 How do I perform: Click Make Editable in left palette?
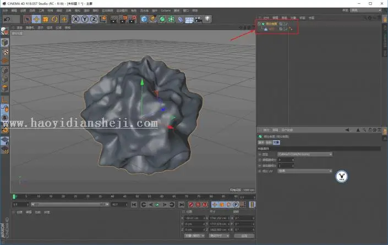(x=5, y=31)
